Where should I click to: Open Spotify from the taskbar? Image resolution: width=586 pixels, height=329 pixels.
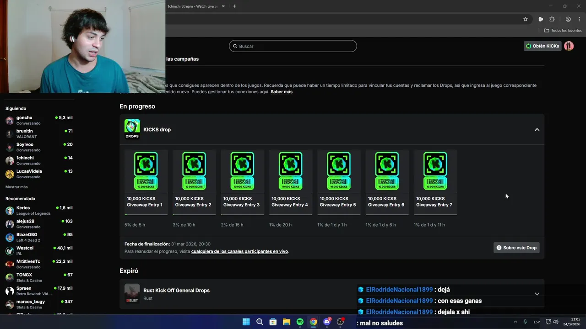pos(300,322)
